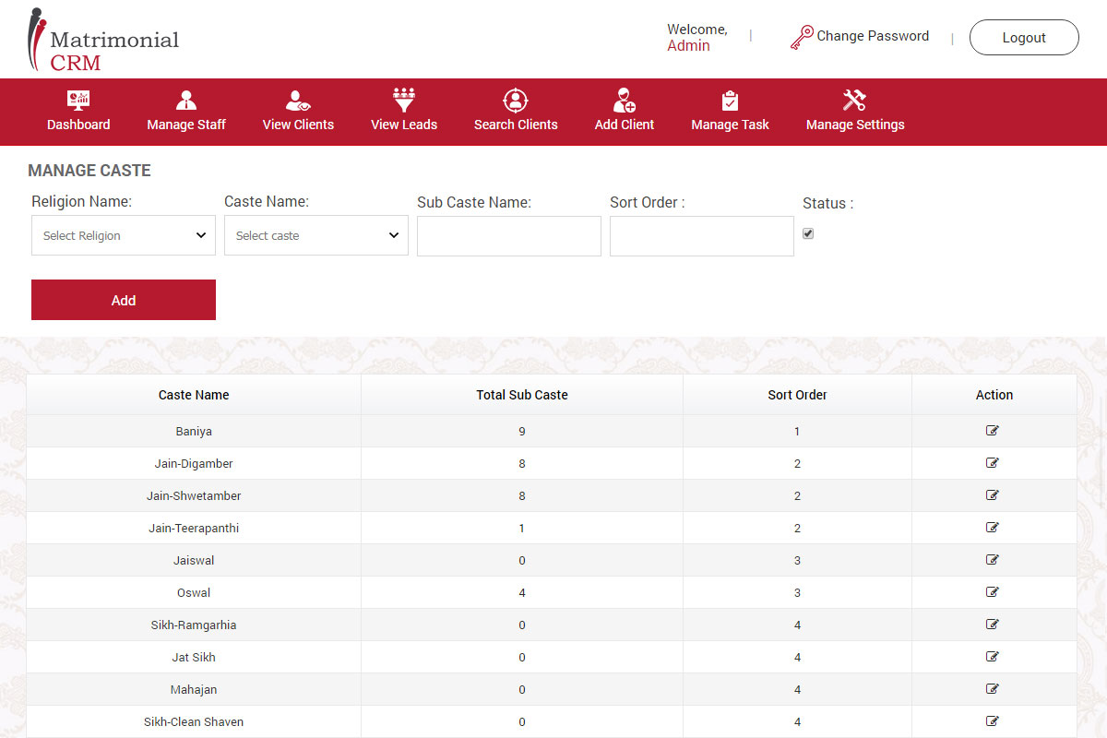Edit the Oswal caste entry
The width and height of the screenshot is (1107, 738).
pos(994,591)
